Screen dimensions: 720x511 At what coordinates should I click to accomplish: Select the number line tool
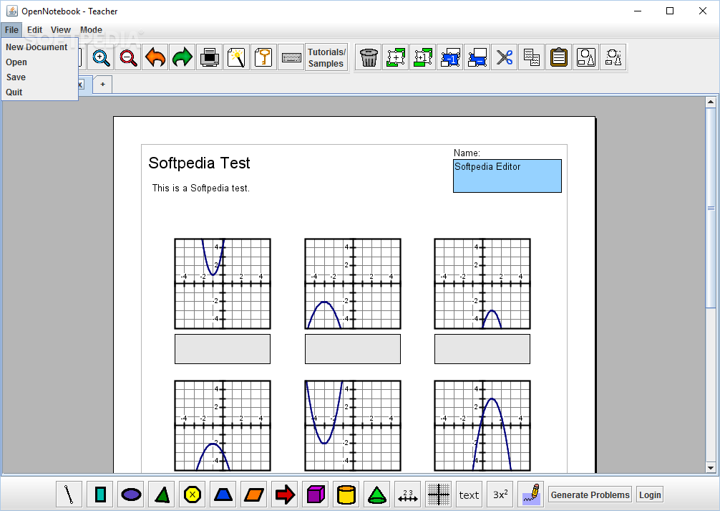click(408, 495)
